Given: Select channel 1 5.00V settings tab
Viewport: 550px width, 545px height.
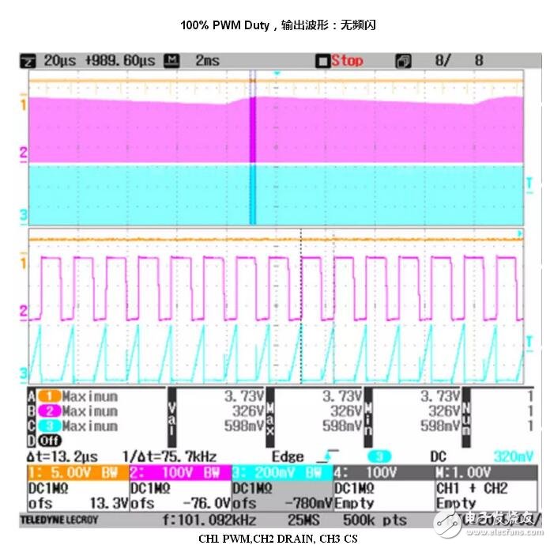Looking at the screenshot, I should pos(78,473).
